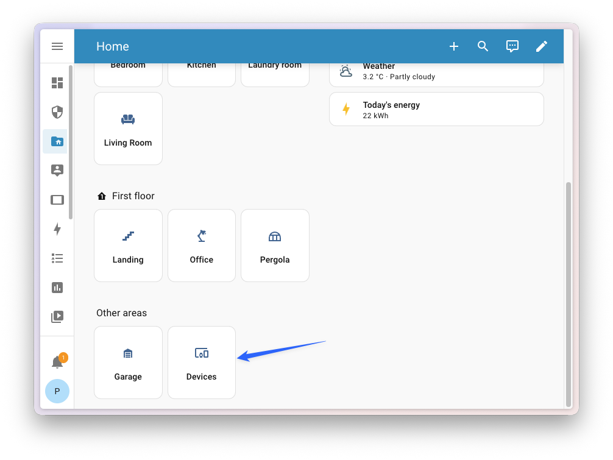
Task: Open the People panel icon
Action: point(57,171)
